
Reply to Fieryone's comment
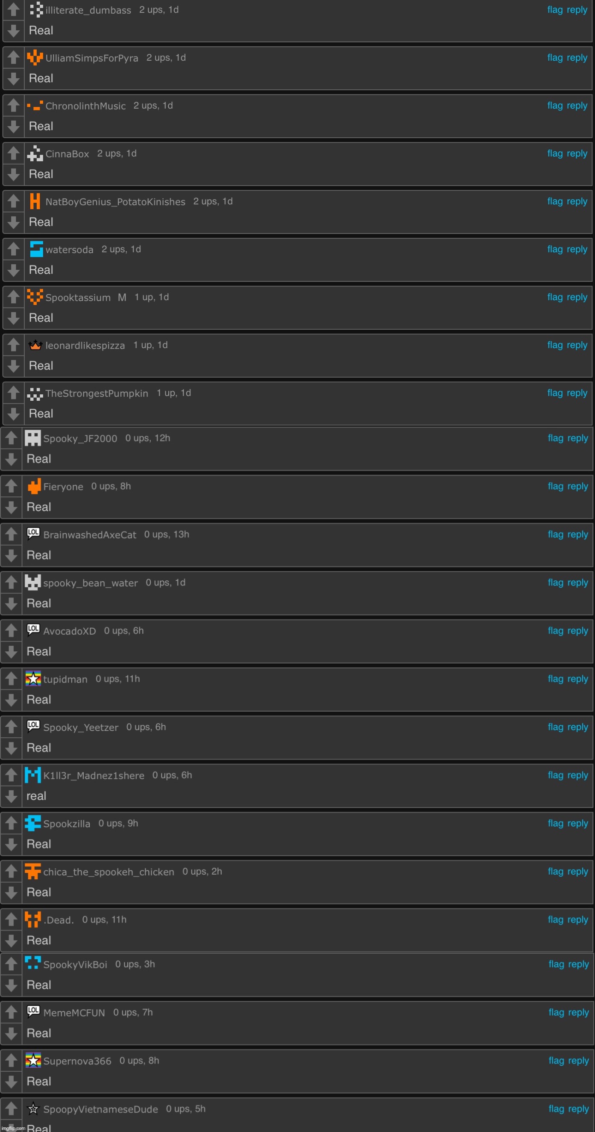577,487
